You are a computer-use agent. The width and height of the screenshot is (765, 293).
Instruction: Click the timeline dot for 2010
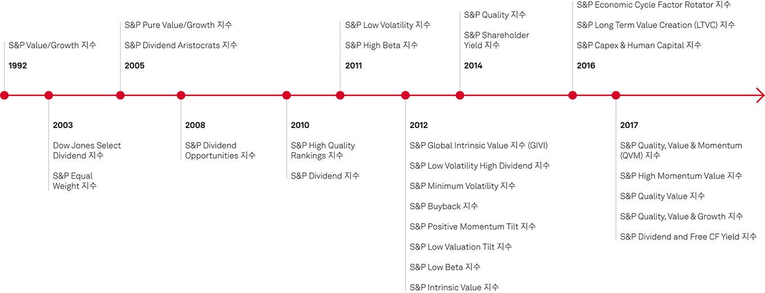(286, 95)
